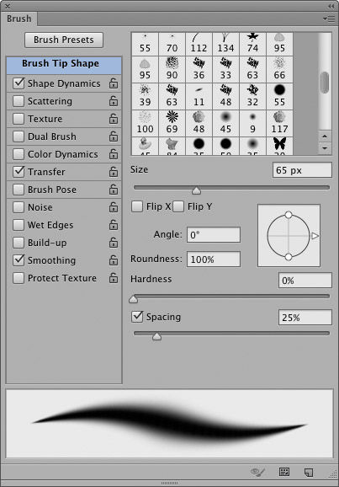Choose the rubber duck brush tip

pos(145,146)
